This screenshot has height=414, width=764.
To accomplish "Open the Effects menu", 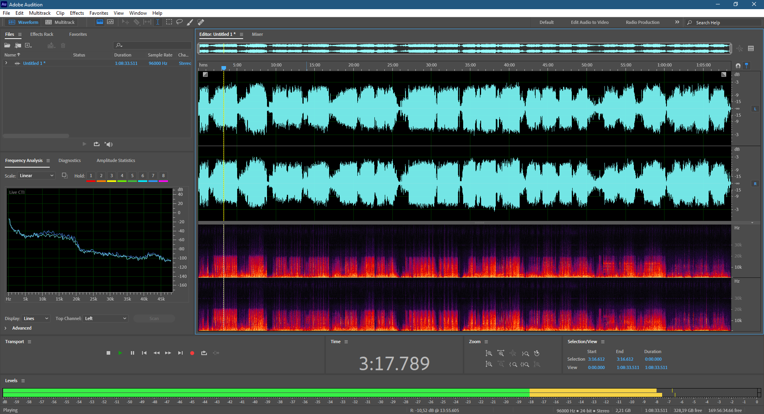I will [x=77, y=13].
